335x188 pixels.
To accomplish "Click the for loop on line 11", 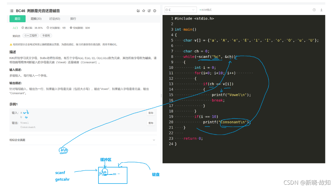I will 215,73.
